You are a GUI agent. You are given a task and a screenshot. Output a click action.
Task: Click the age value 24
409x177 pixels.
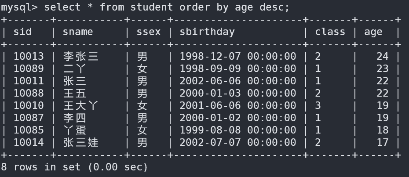pyautogui.click(x=383, y=56)
